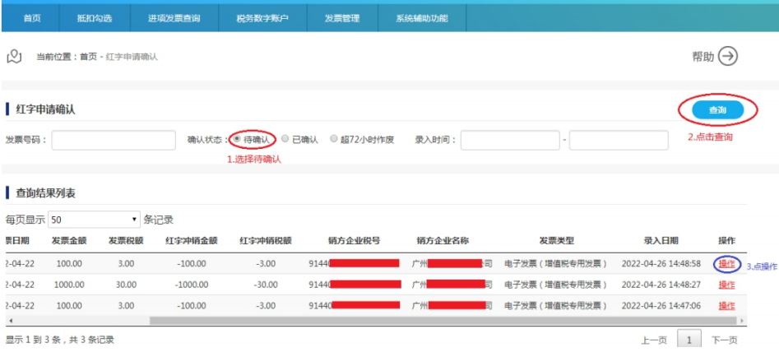Click the 销方企业税号 column header
Viewport: 779px width, 352px height.
tap(355, 241)
